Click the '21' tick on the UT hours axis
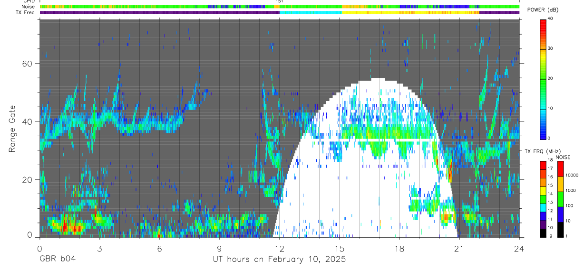 tap(459, 248)
